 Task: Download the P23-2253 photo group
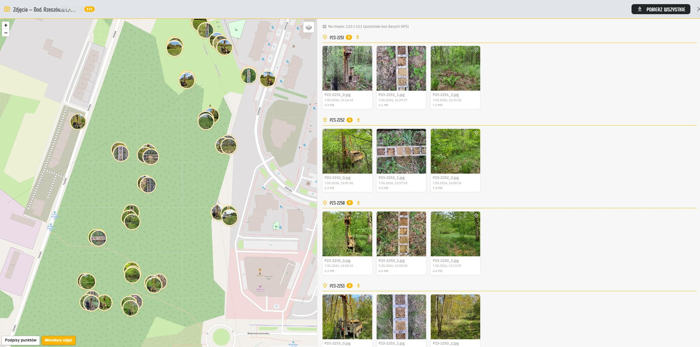(358, 286)
